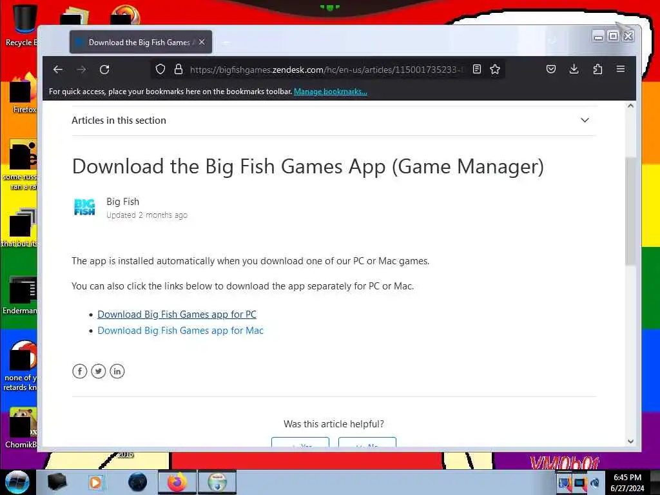The width and height of the screenshot is (660, 495).
Task: Download Big Fish Games app for PC
Action: pyautogui.click(x=177, y=315)
